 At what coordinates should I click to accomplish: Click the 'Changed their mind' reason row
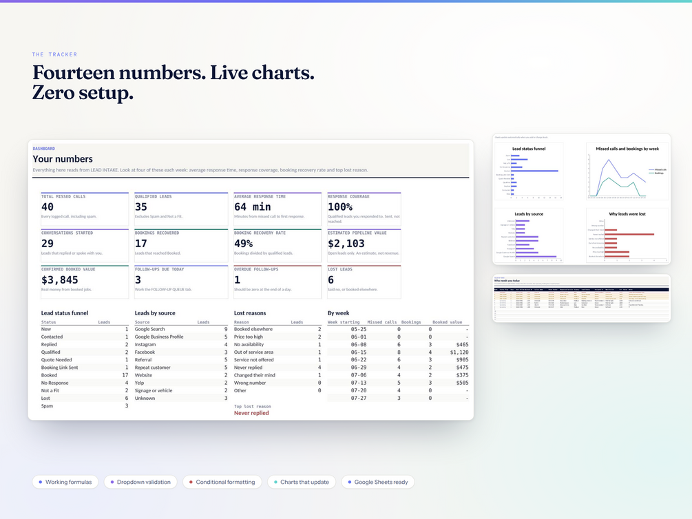point(277,375)
